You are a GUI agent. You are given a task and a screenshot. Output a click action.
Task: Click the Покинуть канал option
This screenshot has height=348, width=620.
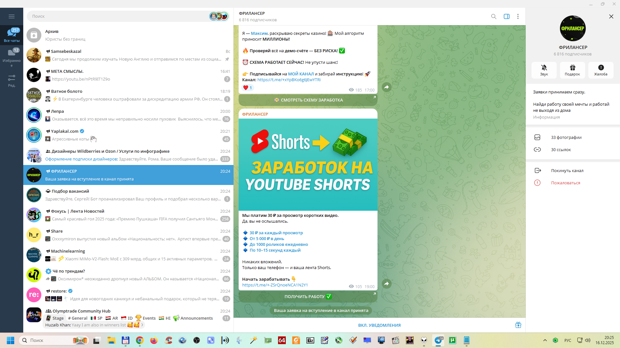point(567,170)
